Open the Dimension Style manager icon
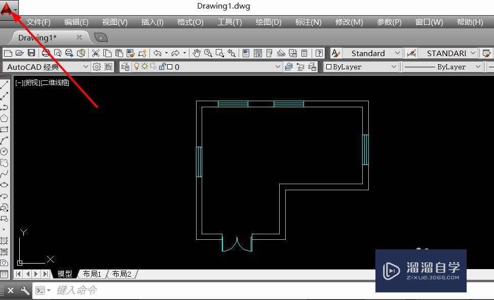The width and height of the screenshot is (494, 300). point(411,53)
